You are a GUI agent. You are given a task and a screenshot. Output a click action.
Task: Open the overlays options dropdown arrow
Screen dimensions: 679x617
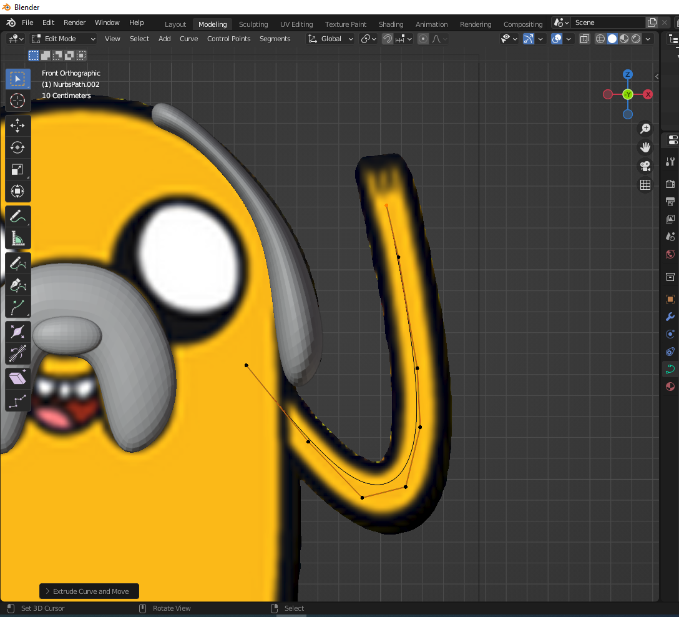coord(569,39)
